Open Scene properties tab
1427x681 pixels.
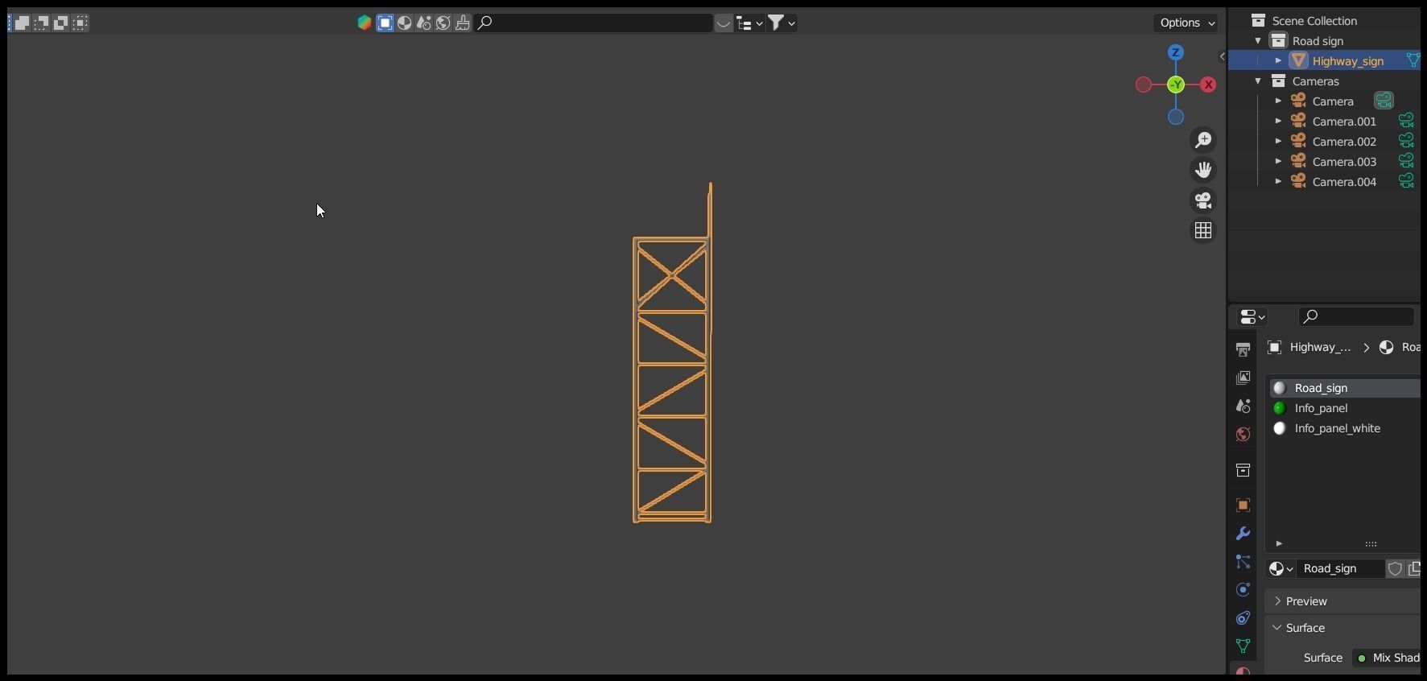tap(1243, 406)
